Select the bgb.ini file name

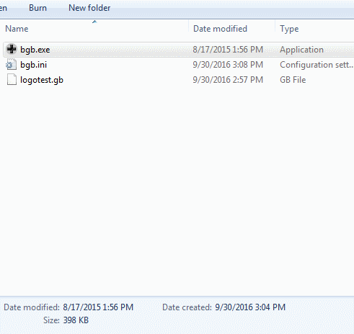click(x=33, y=65)
